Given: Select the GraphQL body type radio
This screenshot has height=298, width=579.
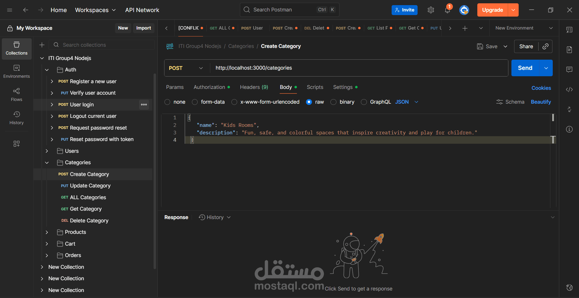Looking at the screenshot, I should point(364,102).
